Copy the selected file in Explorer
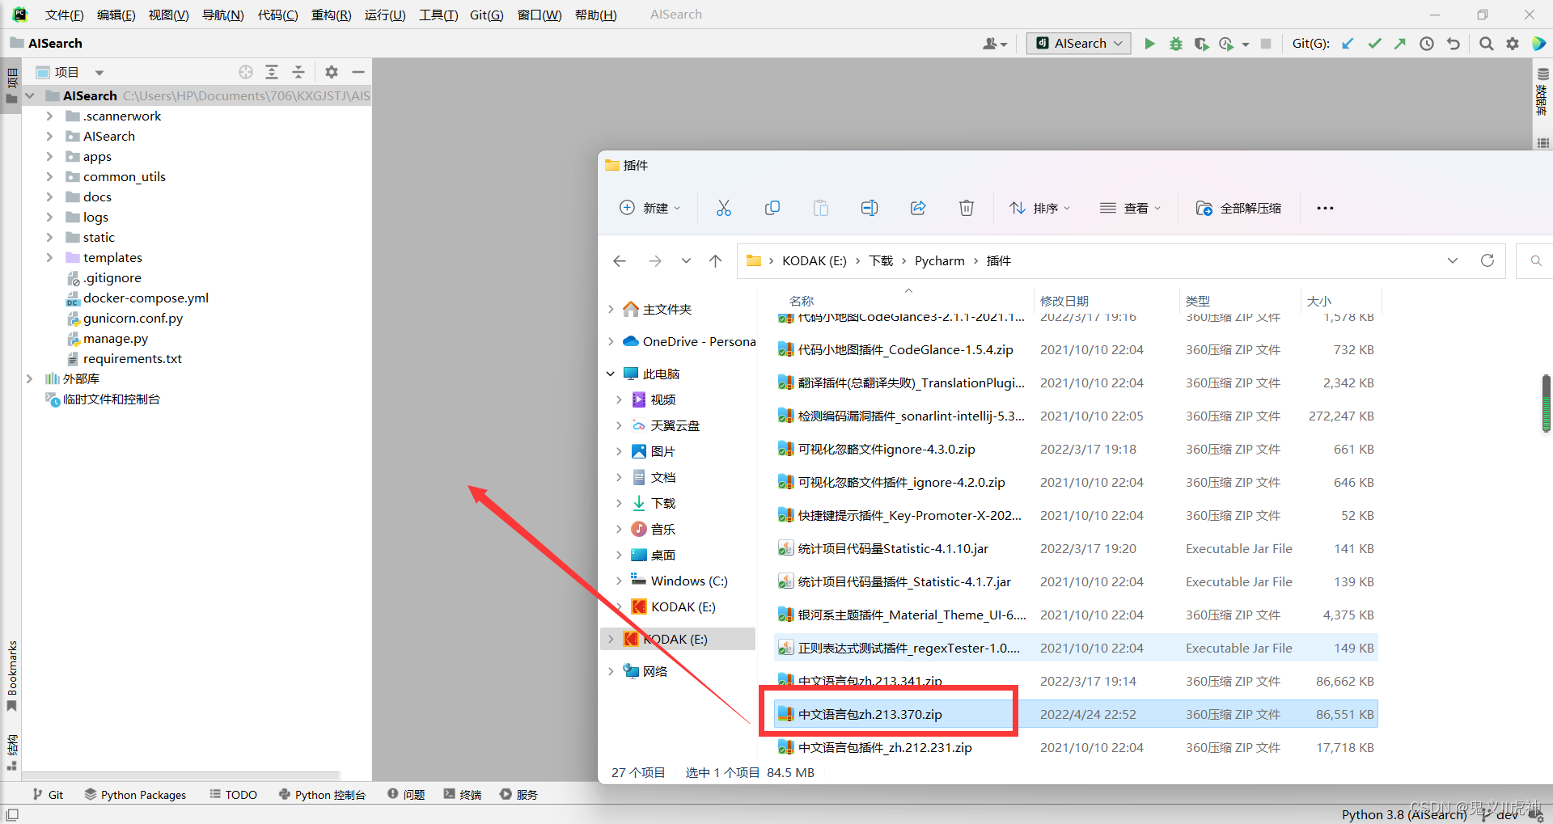Screen dimensions: 1553x824 pyautogui.click(x=772, y=208)
